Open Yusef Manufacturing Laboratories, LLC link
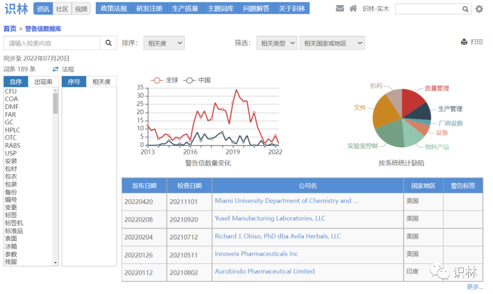This screenshot has width=493, height=294. coord(270,218)
